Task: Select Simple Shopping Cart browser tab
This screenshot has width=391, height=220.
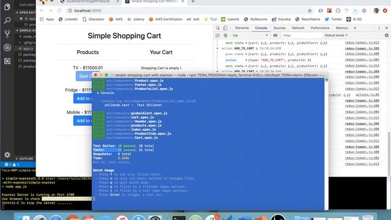Action: pos(155,2)
